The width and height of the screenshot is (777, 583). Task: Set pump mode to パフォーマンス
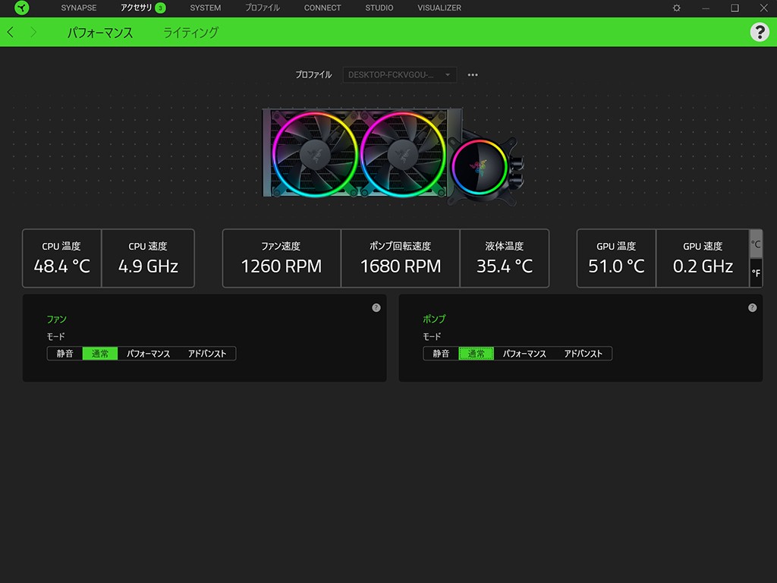524,354
